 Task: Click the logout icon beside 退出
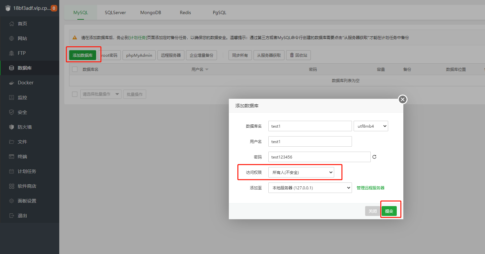[12, 216]
